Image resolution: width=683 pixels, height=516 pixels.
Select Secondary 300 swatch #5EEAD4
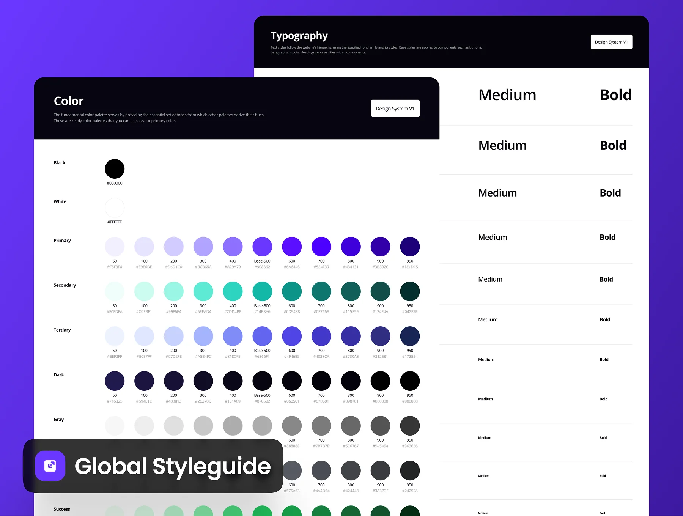pos(203,291)
